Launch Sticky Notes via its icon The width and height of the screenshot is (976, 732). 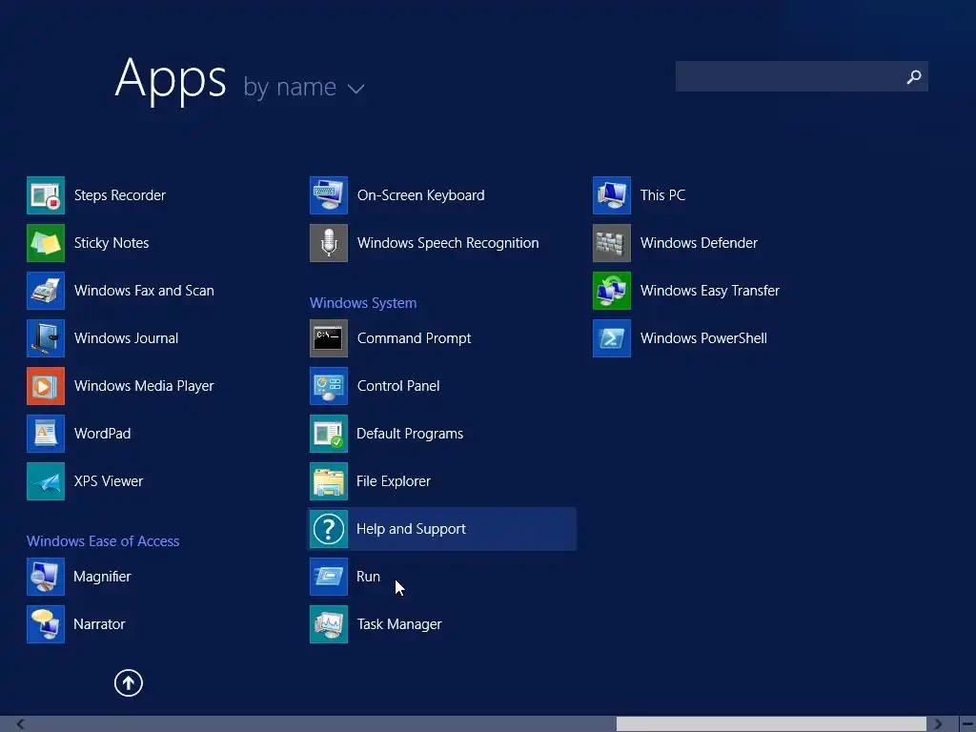click(46, 243)
